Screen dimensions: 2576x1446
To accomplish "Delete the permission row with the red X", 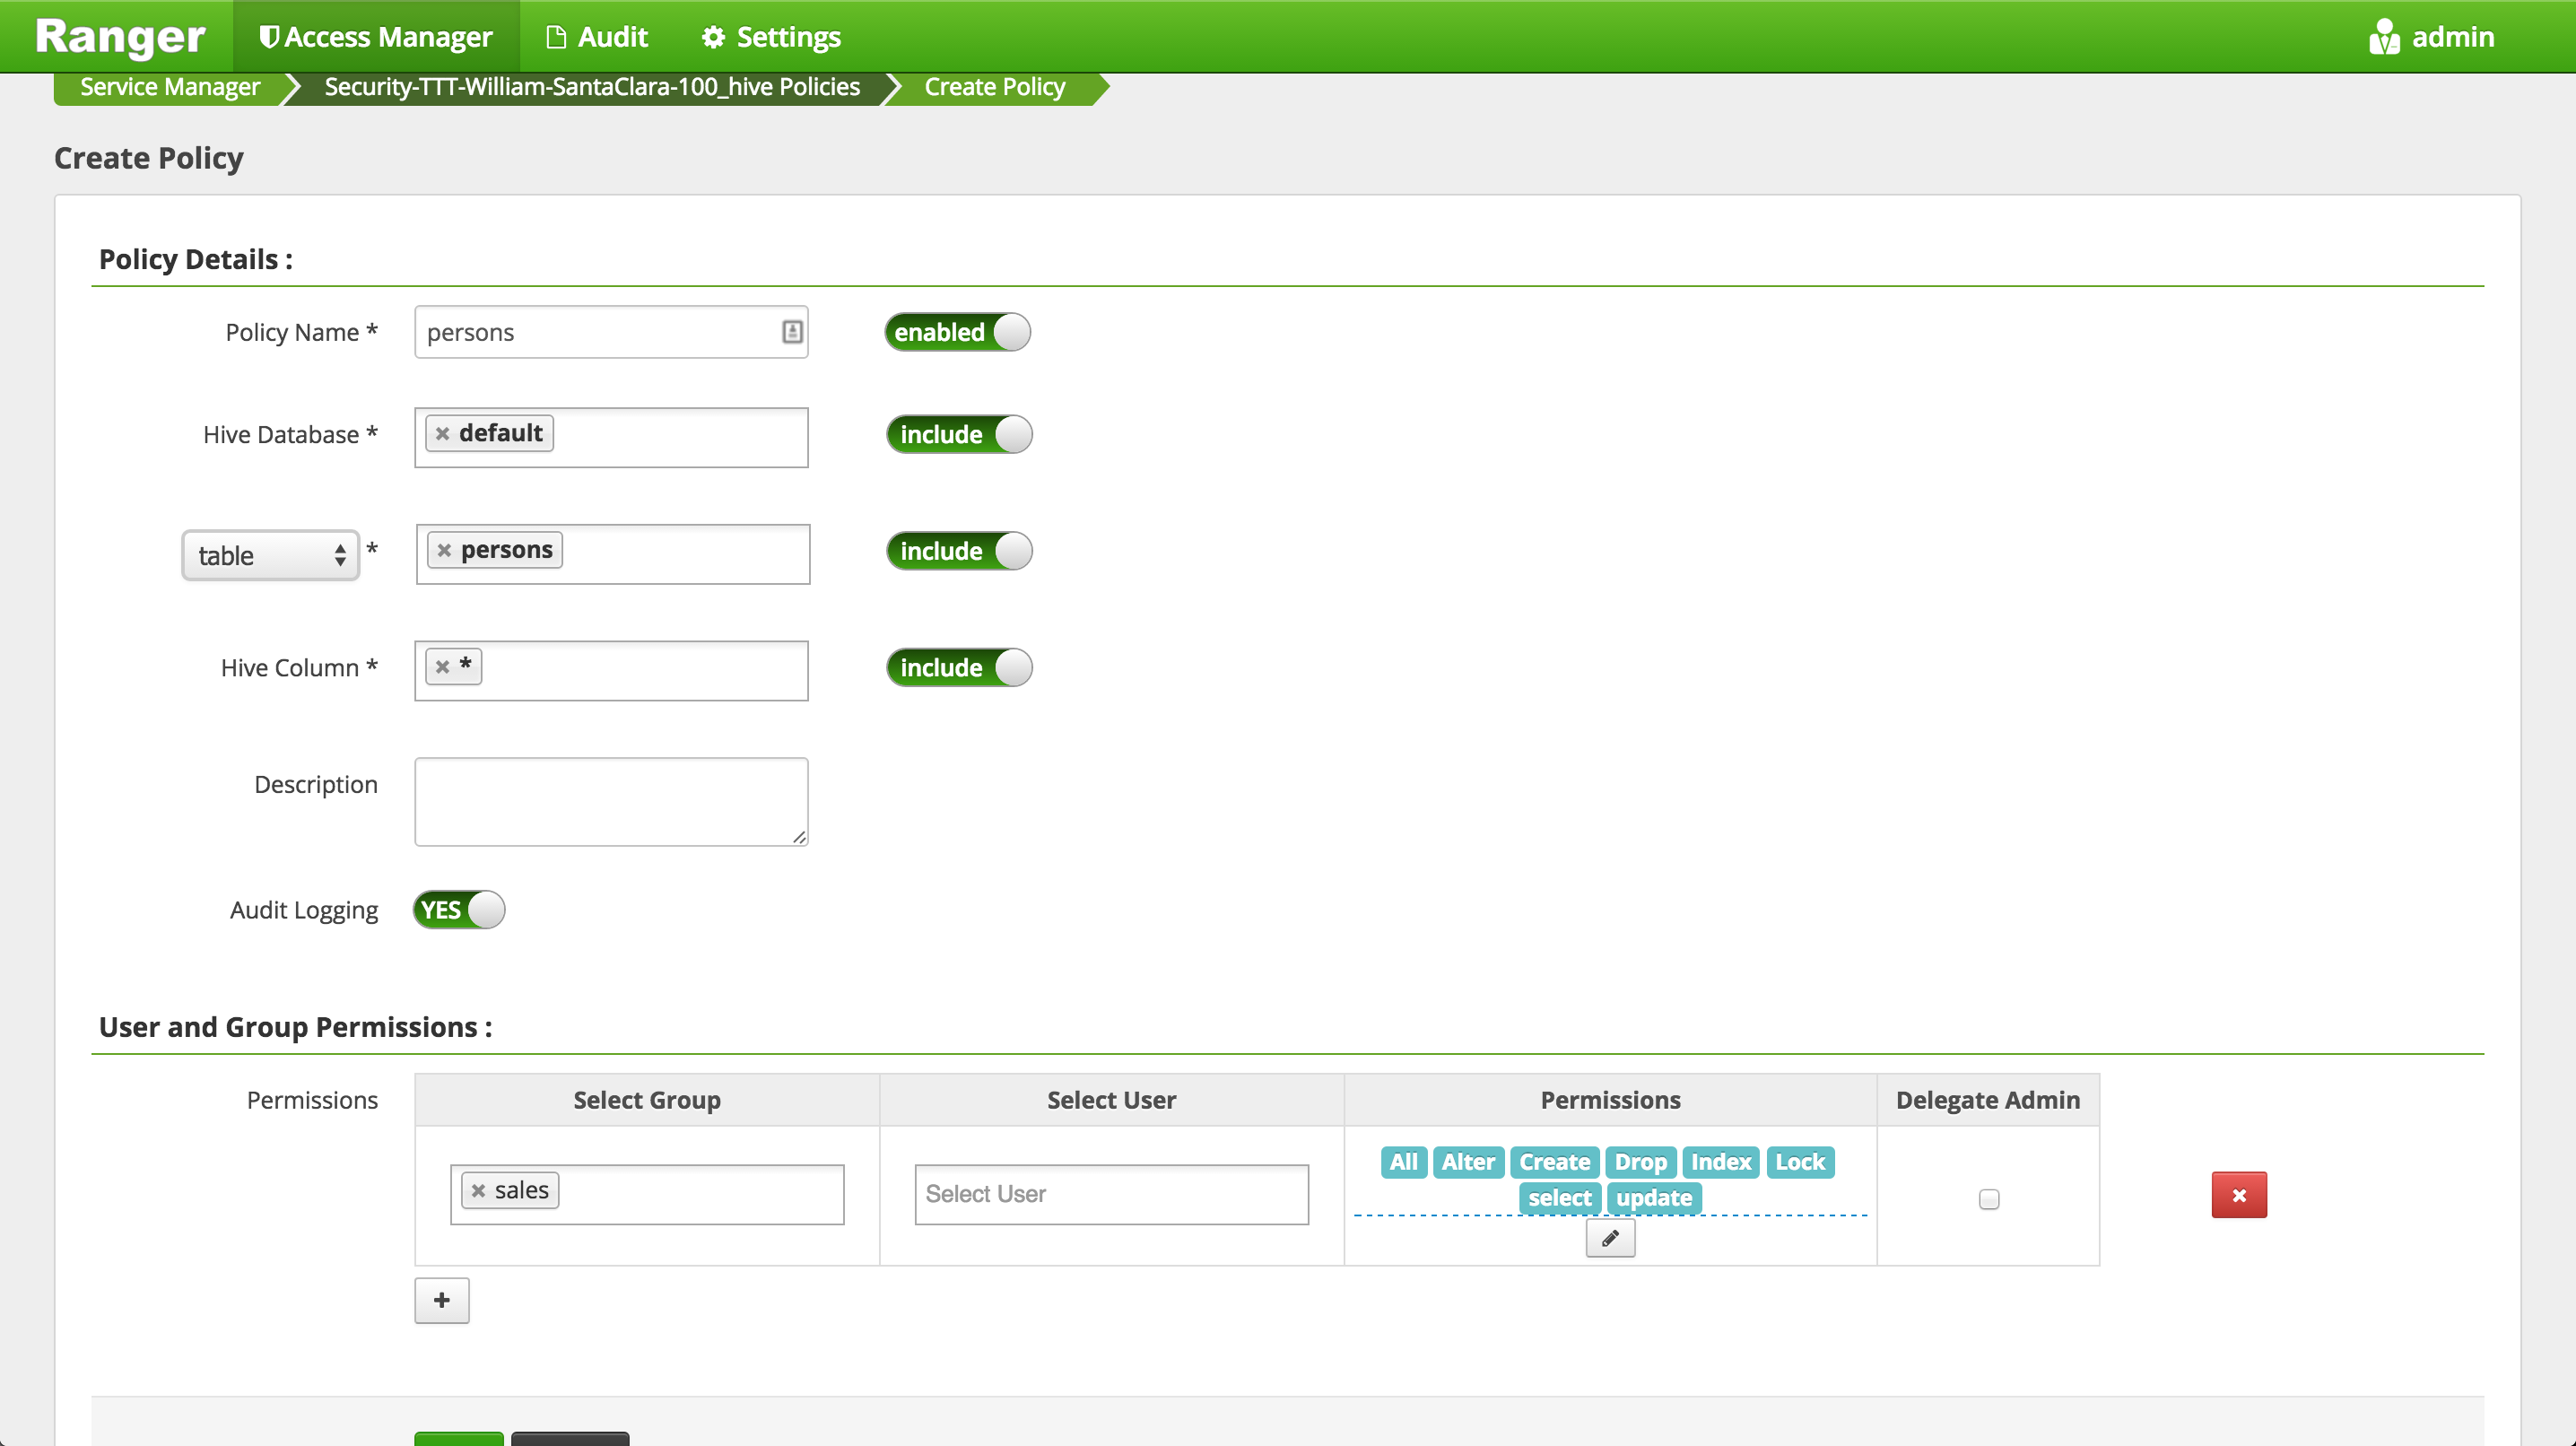I will pos(2238,1195).
